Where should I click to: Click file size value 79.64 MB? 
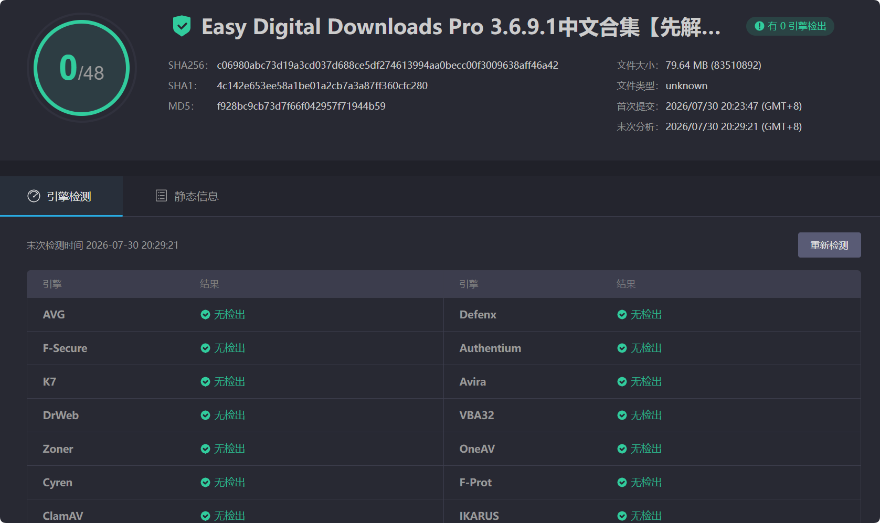(713, 65)
